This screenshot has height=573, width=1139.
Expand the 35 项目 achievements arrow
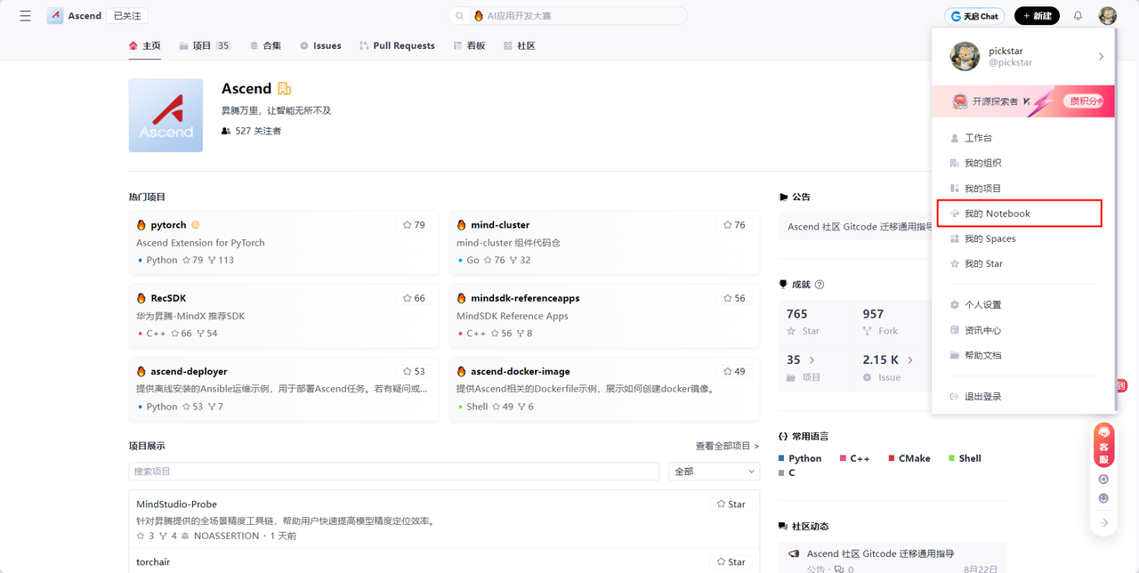(x=812, y=360)
